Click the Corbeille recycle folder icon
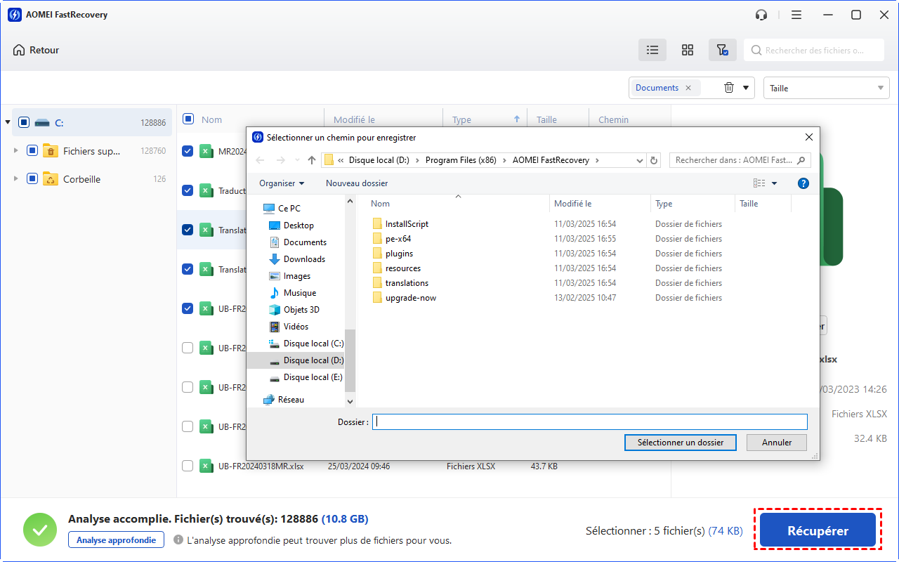Screen dimensions: 899x562 click(x=50, y=178)
